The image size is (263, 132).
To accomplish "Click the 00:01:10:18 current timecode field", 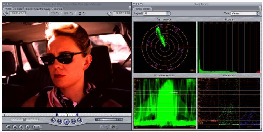I will tap(122, 13).
